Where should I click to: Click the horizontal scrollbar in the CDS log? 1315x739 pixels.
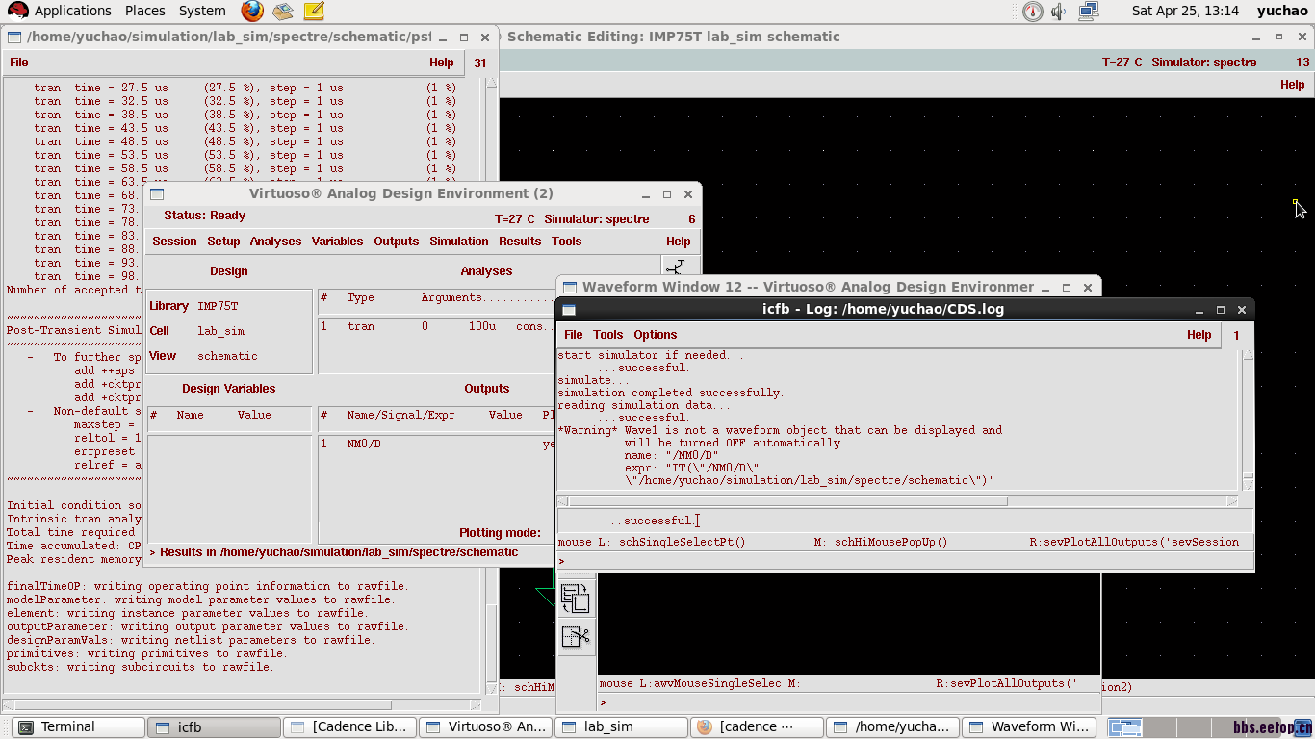tap(789, 501)
